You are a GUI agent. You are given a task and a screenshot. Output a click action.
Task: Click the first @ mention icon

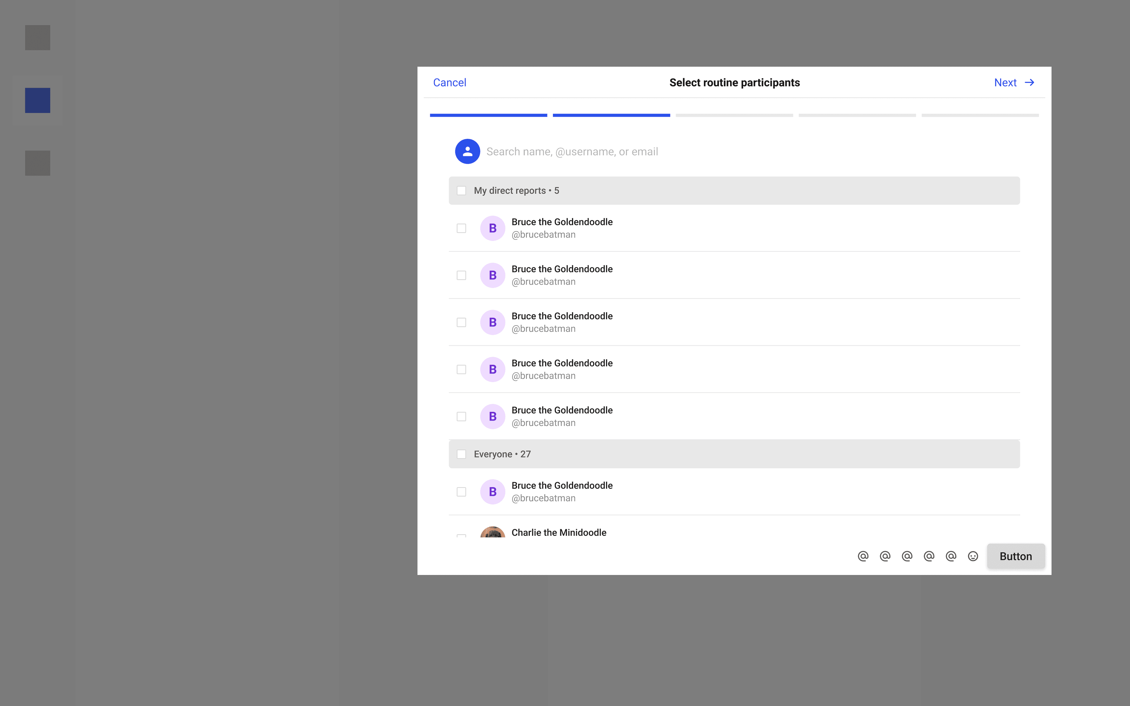[x=863, y=556]
